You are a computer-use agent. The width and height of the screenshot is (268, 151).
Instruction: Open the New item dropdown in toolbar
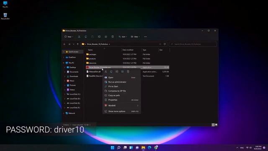point(69,36)
